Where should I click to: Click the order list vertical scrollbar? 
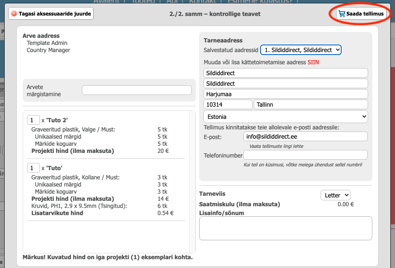[192, 181]
